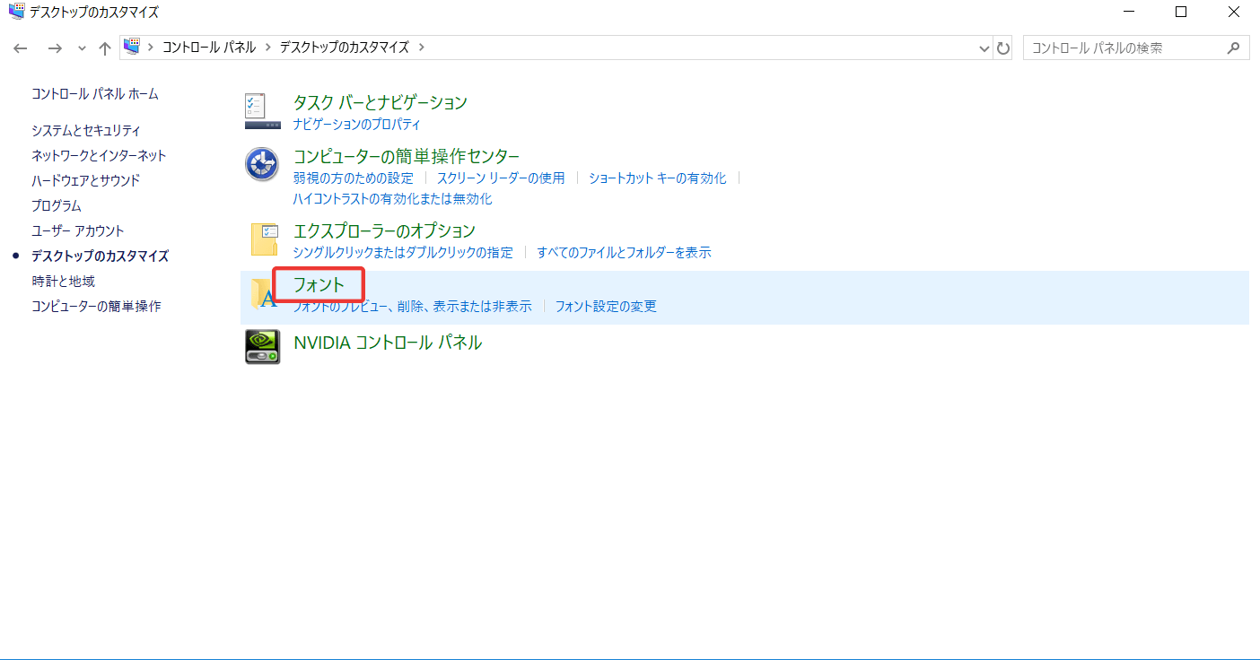
Task: Click the Up arrow to parent folder
Action: [x=105, y=48]
